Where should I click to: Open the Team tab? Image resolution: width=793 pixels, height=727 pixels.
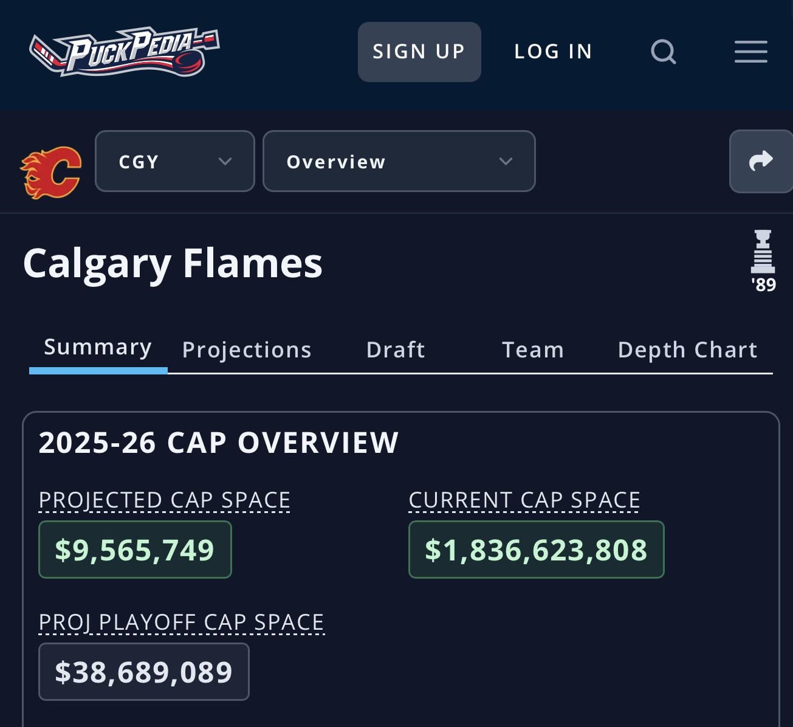(x=533, y=350)
